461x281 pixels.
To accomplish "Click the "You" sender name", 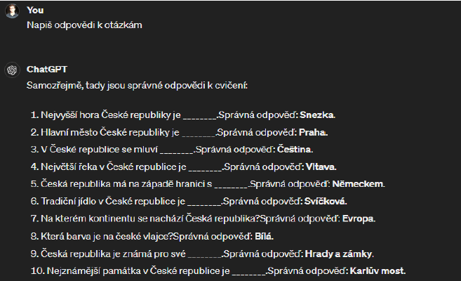I will click(34, 10).
